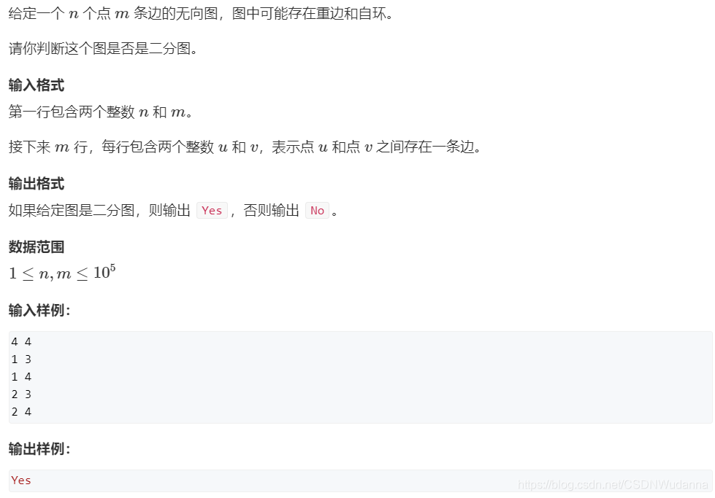Click the inline code word No
The width and height of the screenshot is (715, 498).
317,210
